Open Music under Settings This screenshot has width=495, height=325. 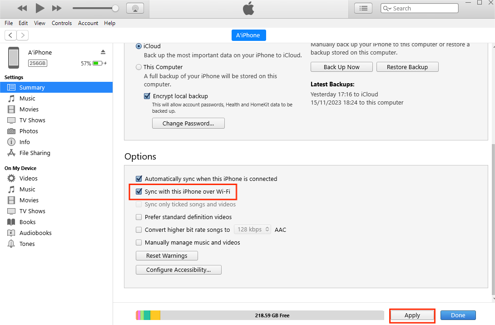(x=27, y=98)
